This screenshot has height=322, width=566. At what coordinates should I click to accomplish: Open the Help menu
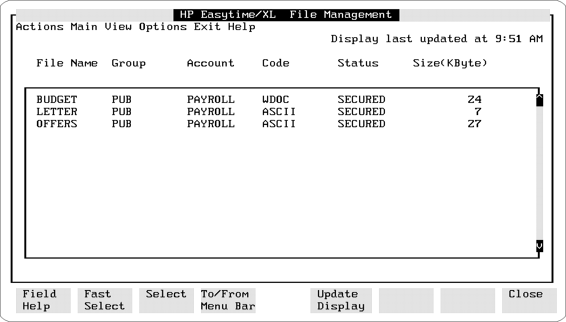tap(242, 27)
